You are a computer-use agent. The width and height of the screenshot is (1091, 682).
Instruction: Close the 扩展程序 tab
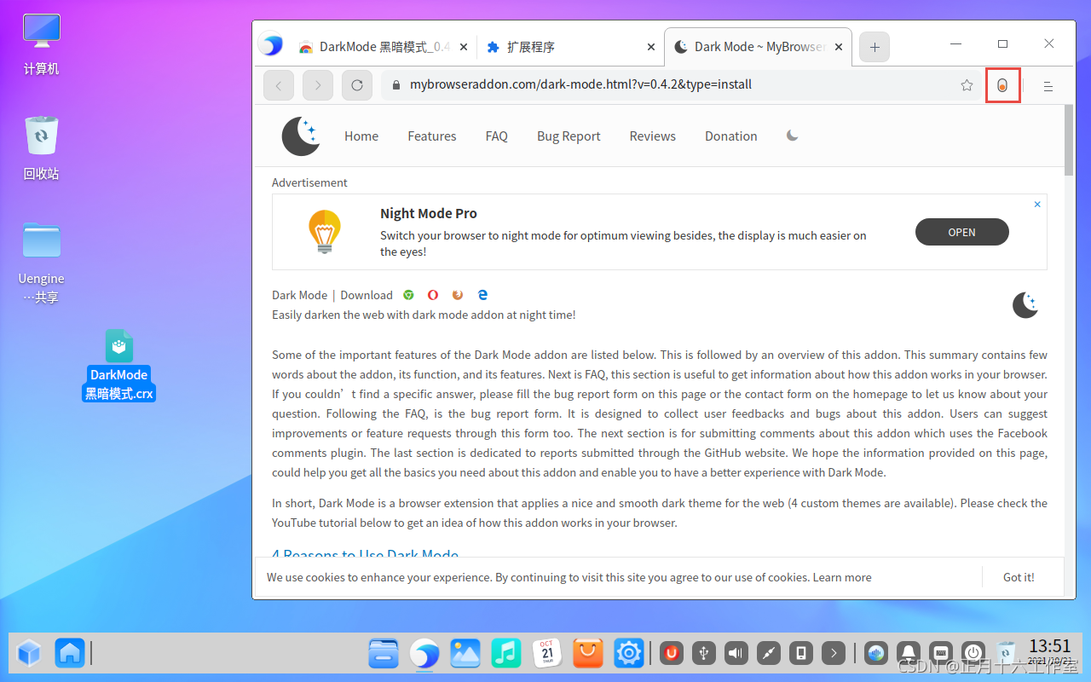pos(650,48)
